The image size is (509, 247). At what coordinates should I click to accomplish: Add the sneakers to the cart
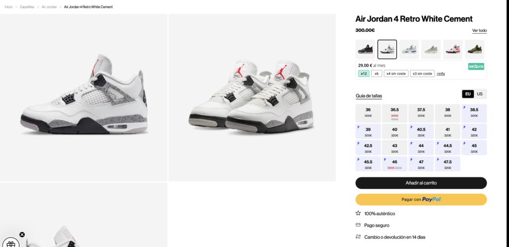pyautogui.click(x=421, y=183)
